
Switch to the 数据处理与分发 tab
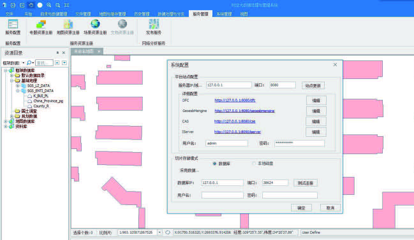coord(171,14)
